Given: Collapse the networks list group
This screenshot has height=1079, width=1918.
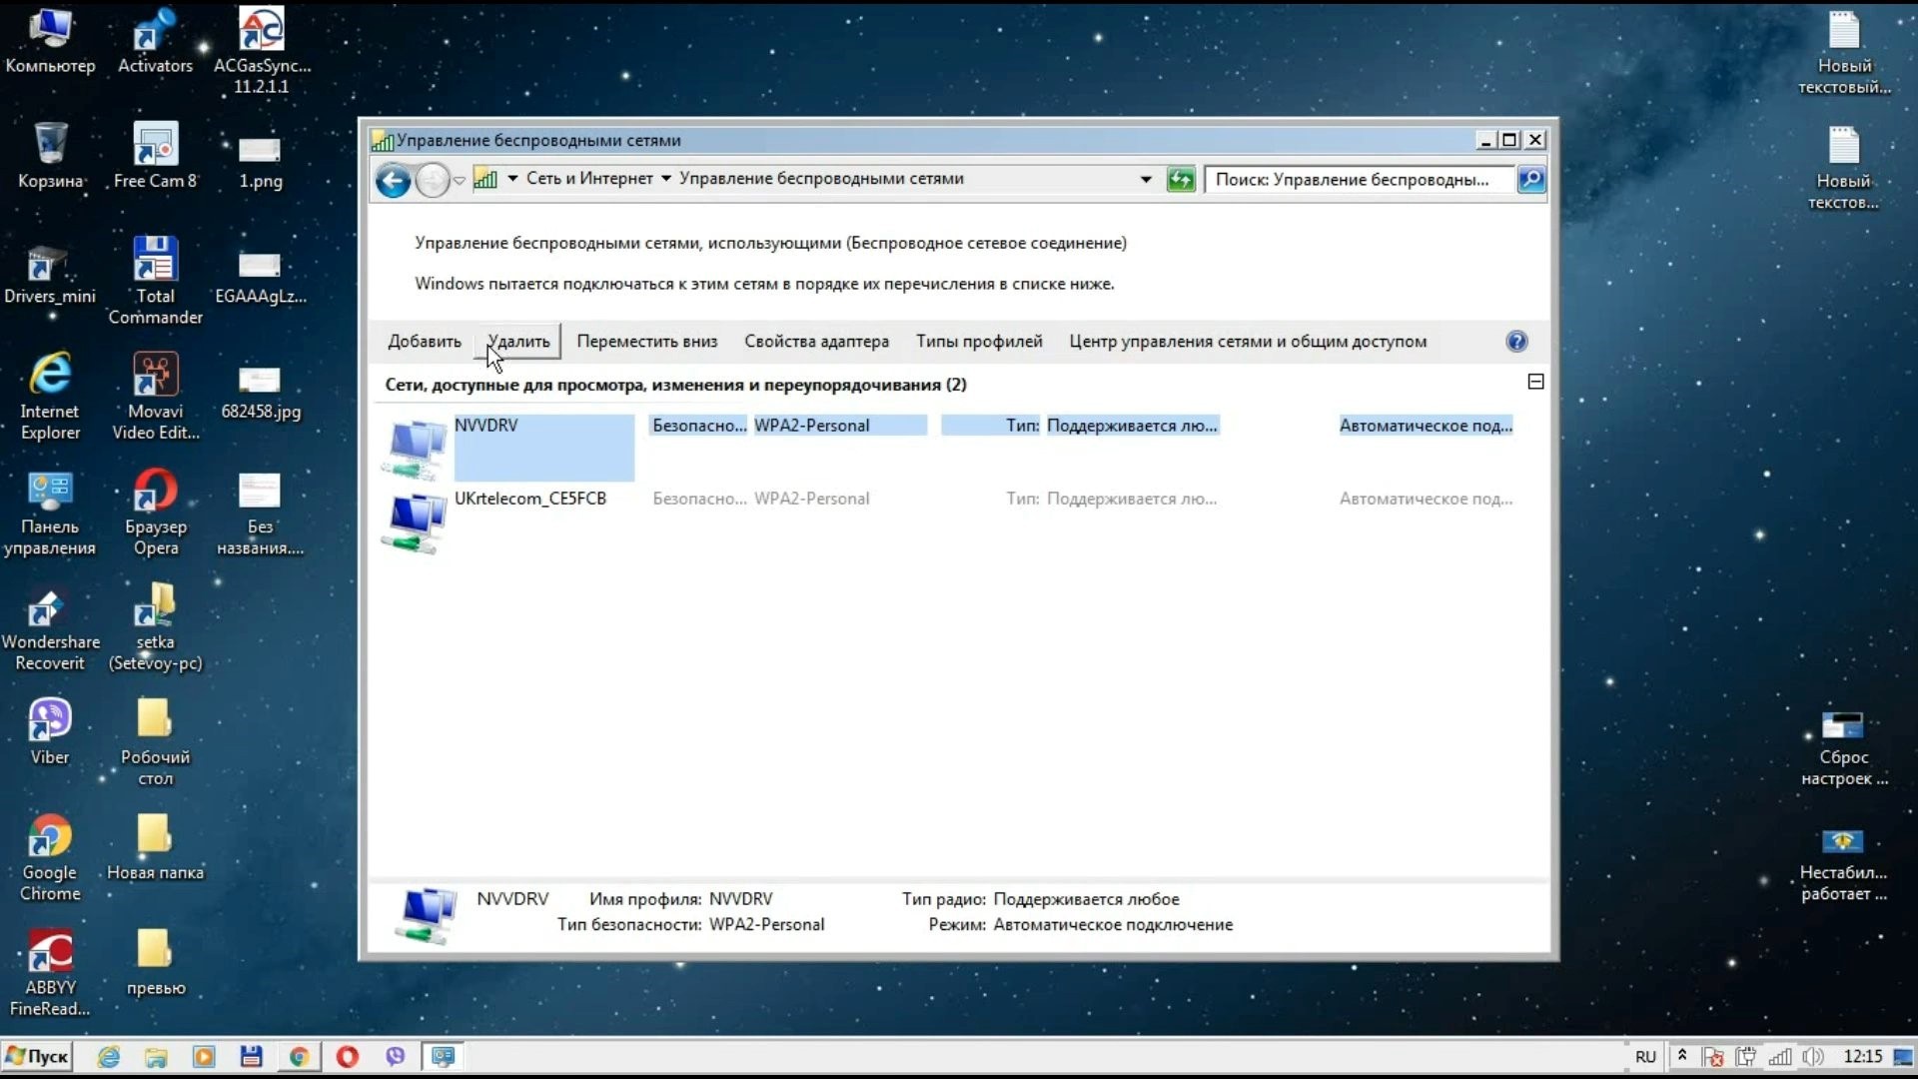Looking at the screenshot, I should (1535, 382).
